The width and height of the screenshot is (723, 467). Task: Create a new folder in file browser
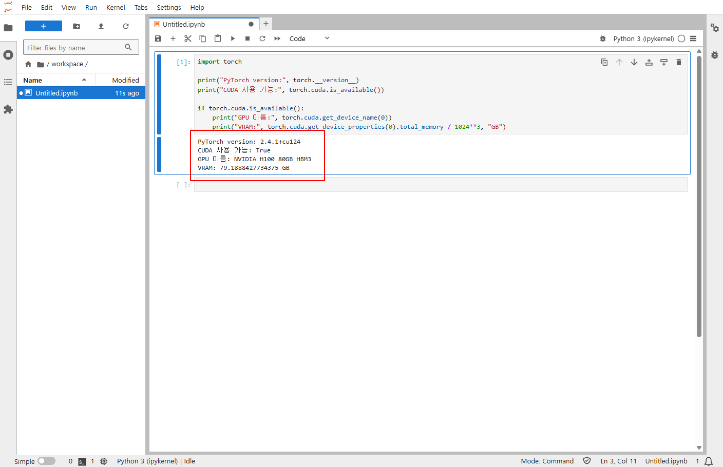click(x=77, y=26)
